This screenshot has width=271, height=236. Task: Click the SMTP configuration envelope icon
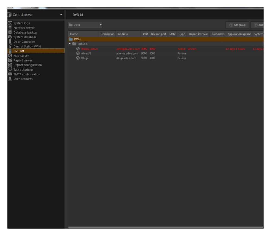click(10, 74)
